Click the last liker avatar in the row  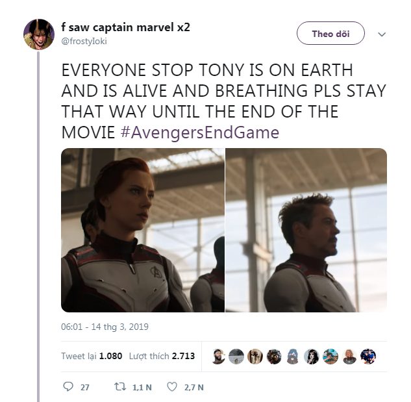[368, 356]
